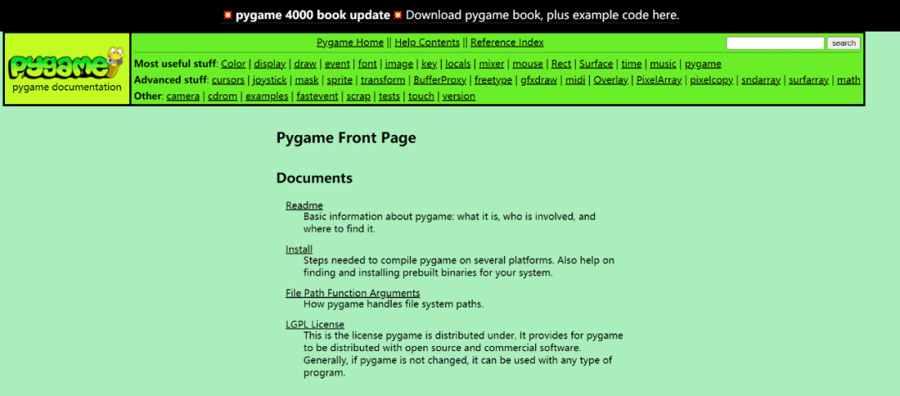Open the music module link
900x396 pixels.
[x=663, y=63]
